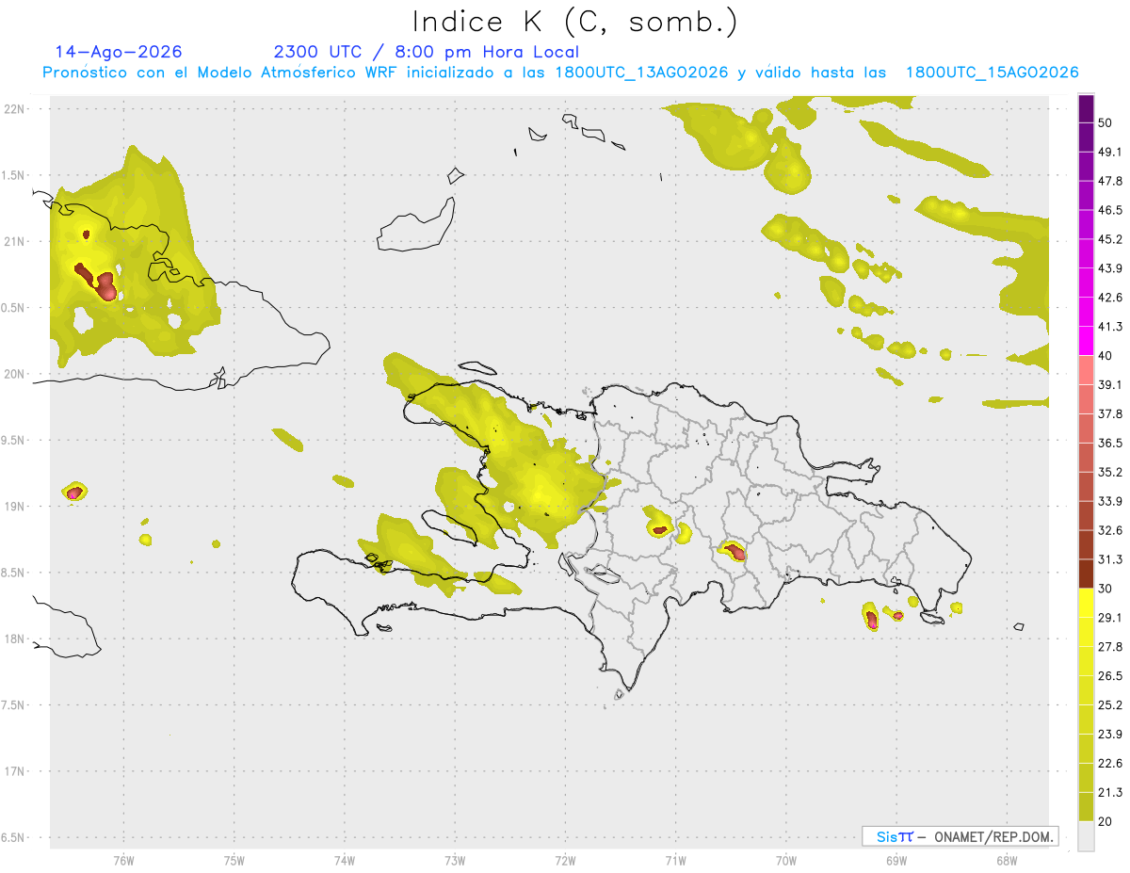This screenshot has height=873, width=1130.
Task: Click the colorbar value 21.3
Action: (x=1110, y=793)
